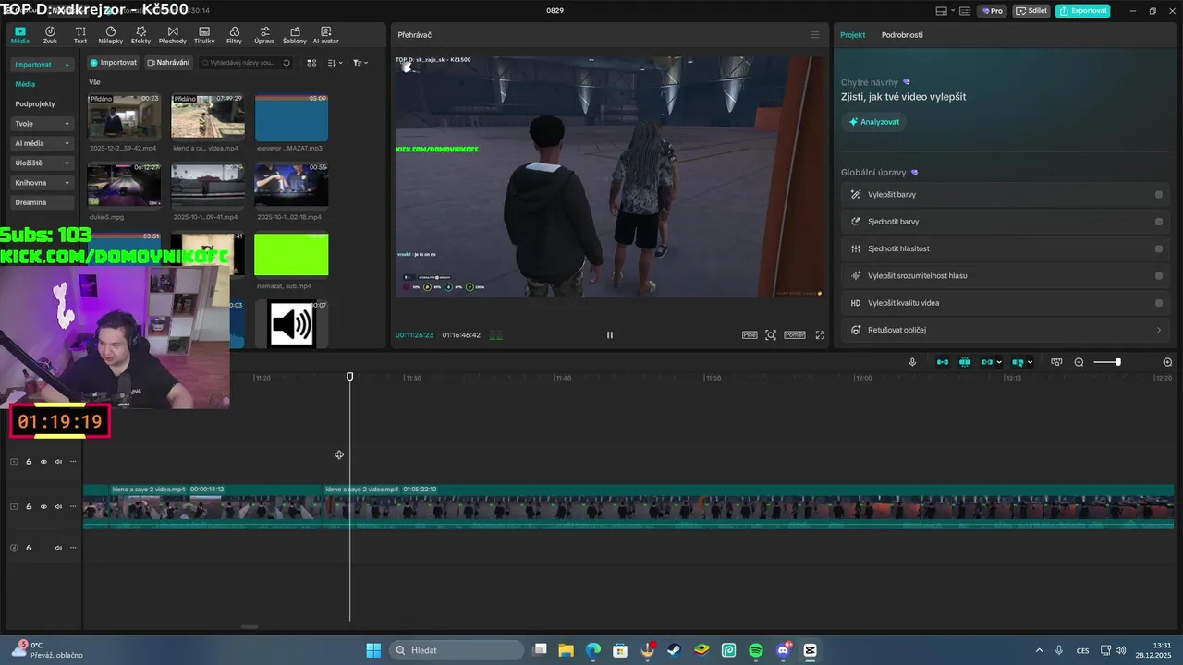Open the Filtry filters tab
The width and height of the screenshot is (1183, 665).
point(234,35)
